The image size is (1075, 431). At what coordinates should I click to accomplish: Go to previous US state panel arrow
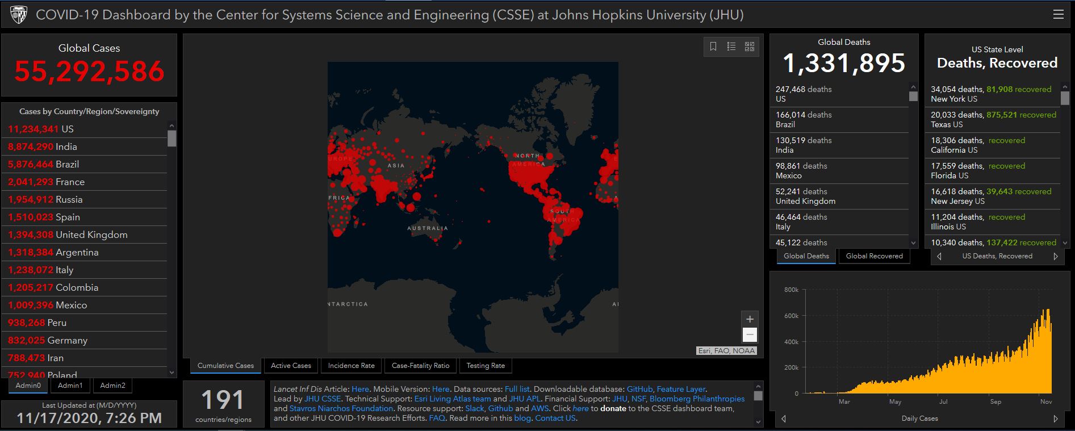939,256
